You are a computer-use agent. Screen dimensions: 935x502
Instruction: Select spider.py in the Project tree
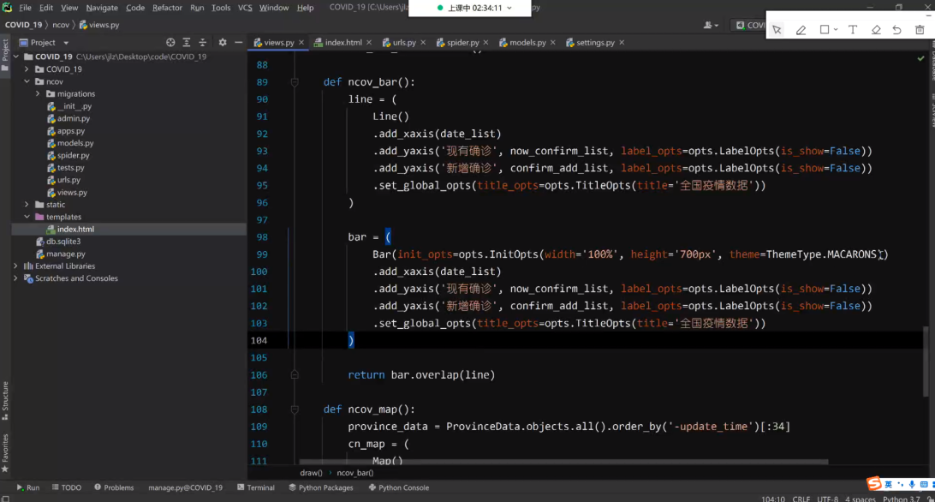74,155
